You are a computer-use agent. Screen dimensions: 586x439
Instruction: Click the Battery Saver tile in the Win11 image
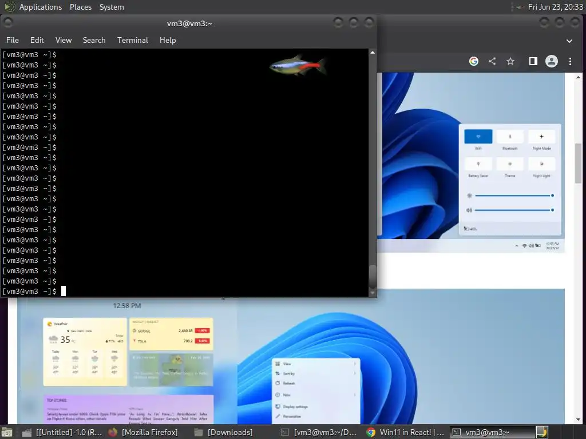pos(478,164)
